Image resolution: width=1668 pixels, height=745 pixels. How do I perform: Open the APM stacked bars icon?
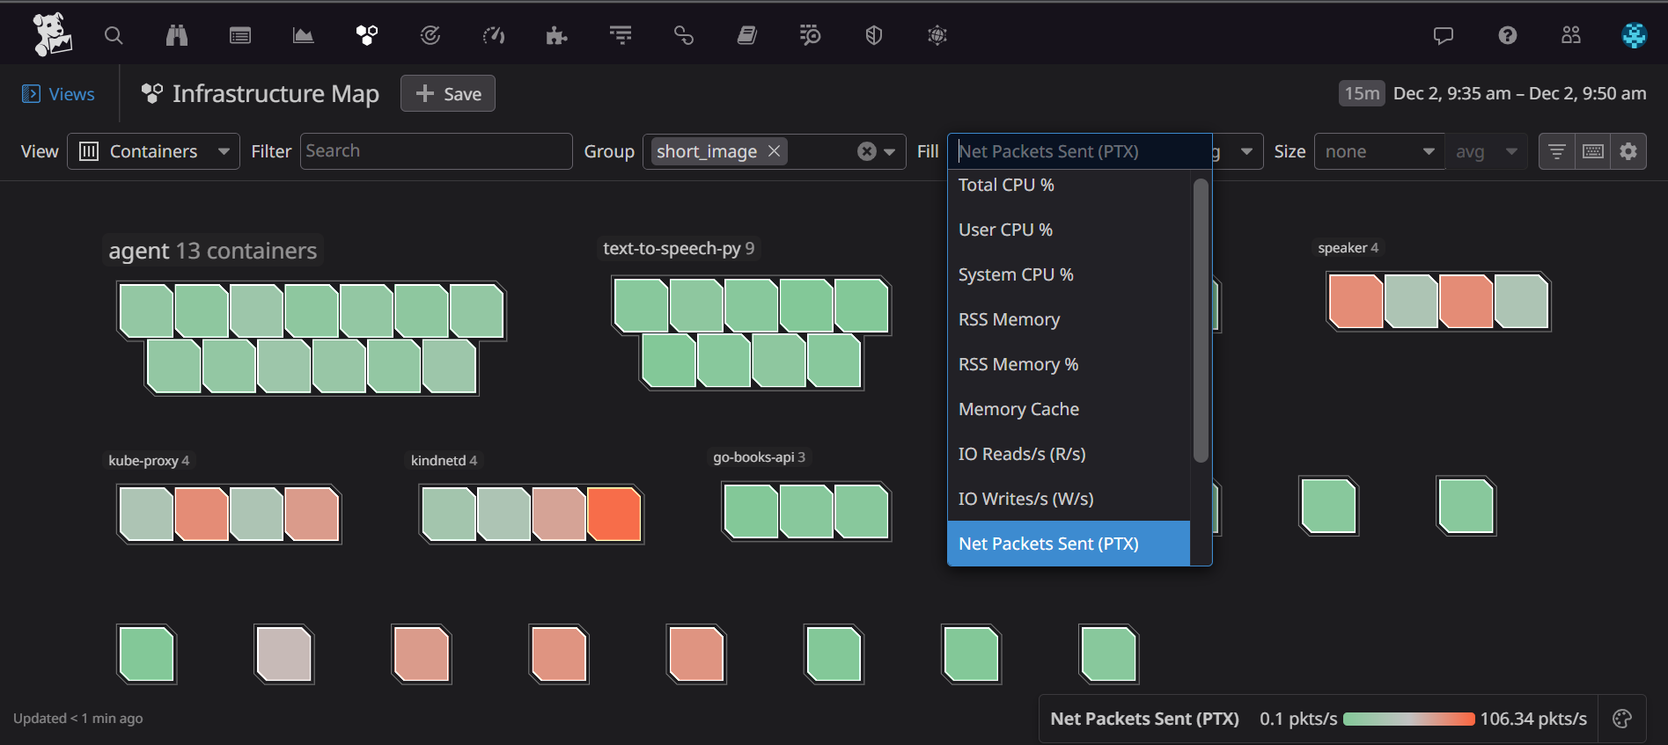tap(621, 35)
